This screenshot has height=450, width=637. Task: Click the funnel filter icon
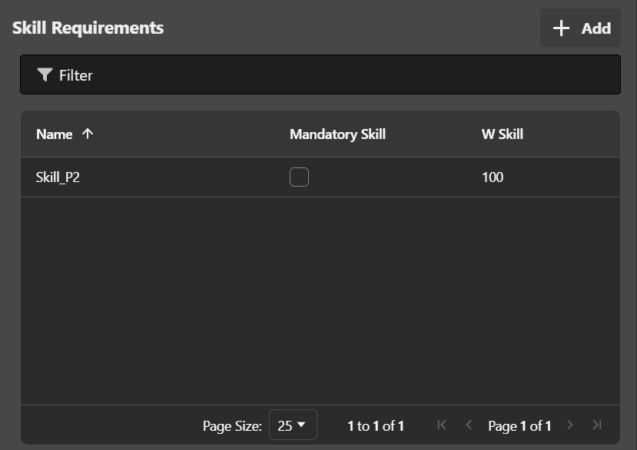pyautogui.click(x=45, y=74)
